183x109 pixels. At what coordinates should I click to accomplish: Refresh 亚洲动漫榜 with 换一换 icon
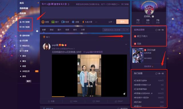(156, 30)
